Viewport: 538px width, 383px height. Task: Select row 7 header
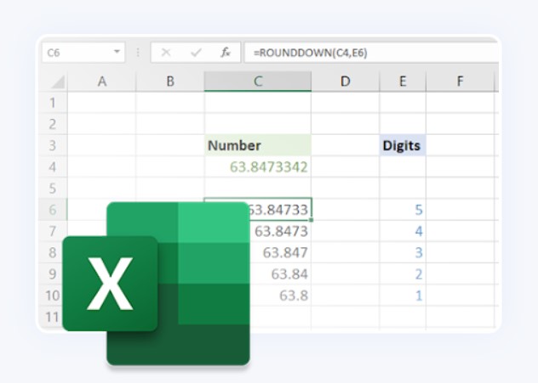coord(53,231)
